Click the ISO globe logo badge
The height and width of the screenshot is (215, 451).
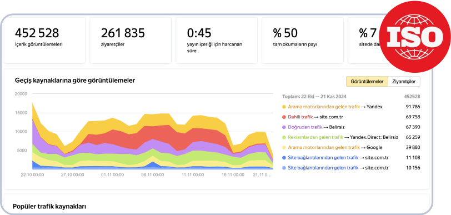click(415, 36)
